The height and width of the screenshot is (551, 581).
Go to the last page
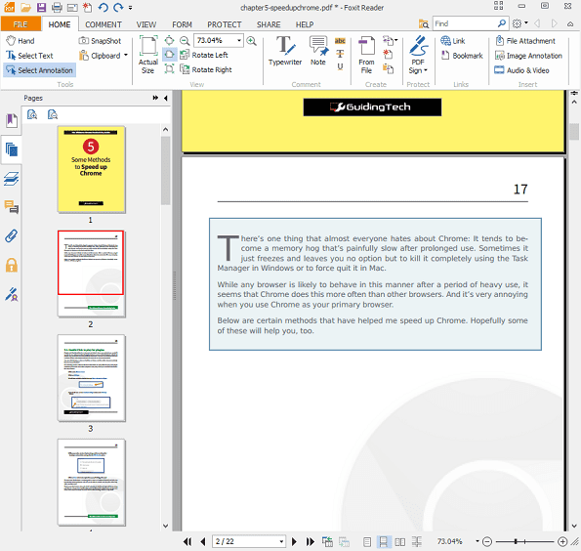[310, 542]
